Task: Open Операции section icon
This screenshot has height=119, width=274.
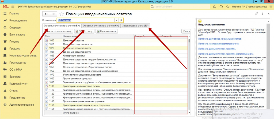Action: point(5,28)
